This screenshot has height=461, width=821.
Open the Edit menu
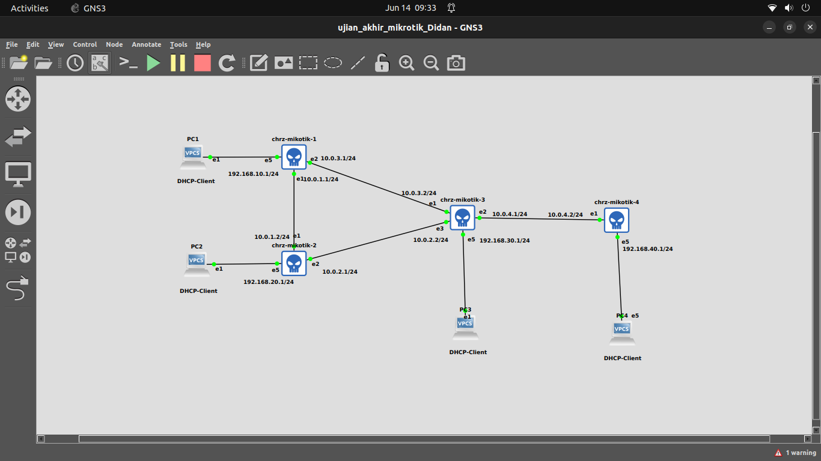tap(32, 44)
